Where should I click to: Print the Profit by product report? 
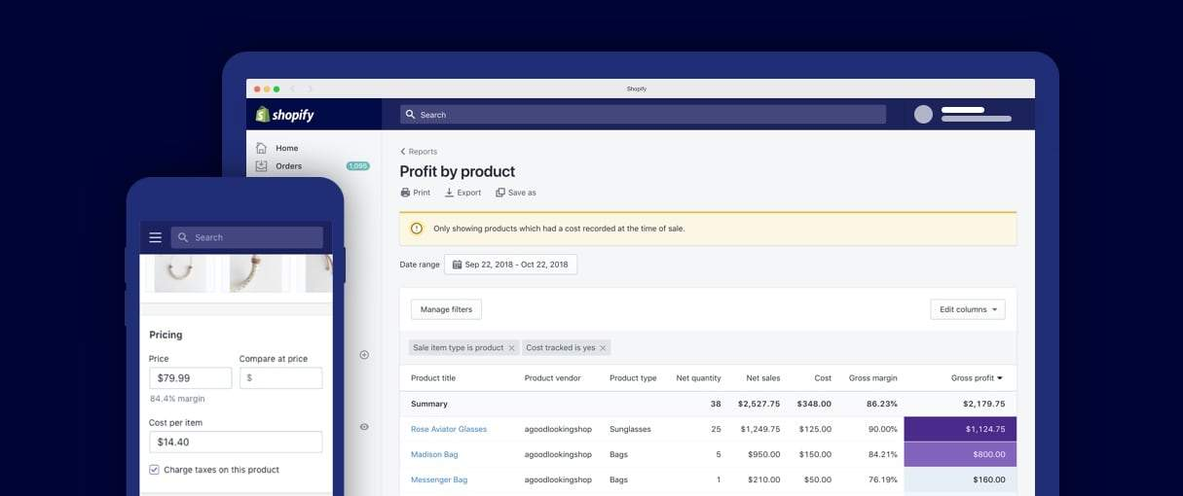click(x=416, y=193)
